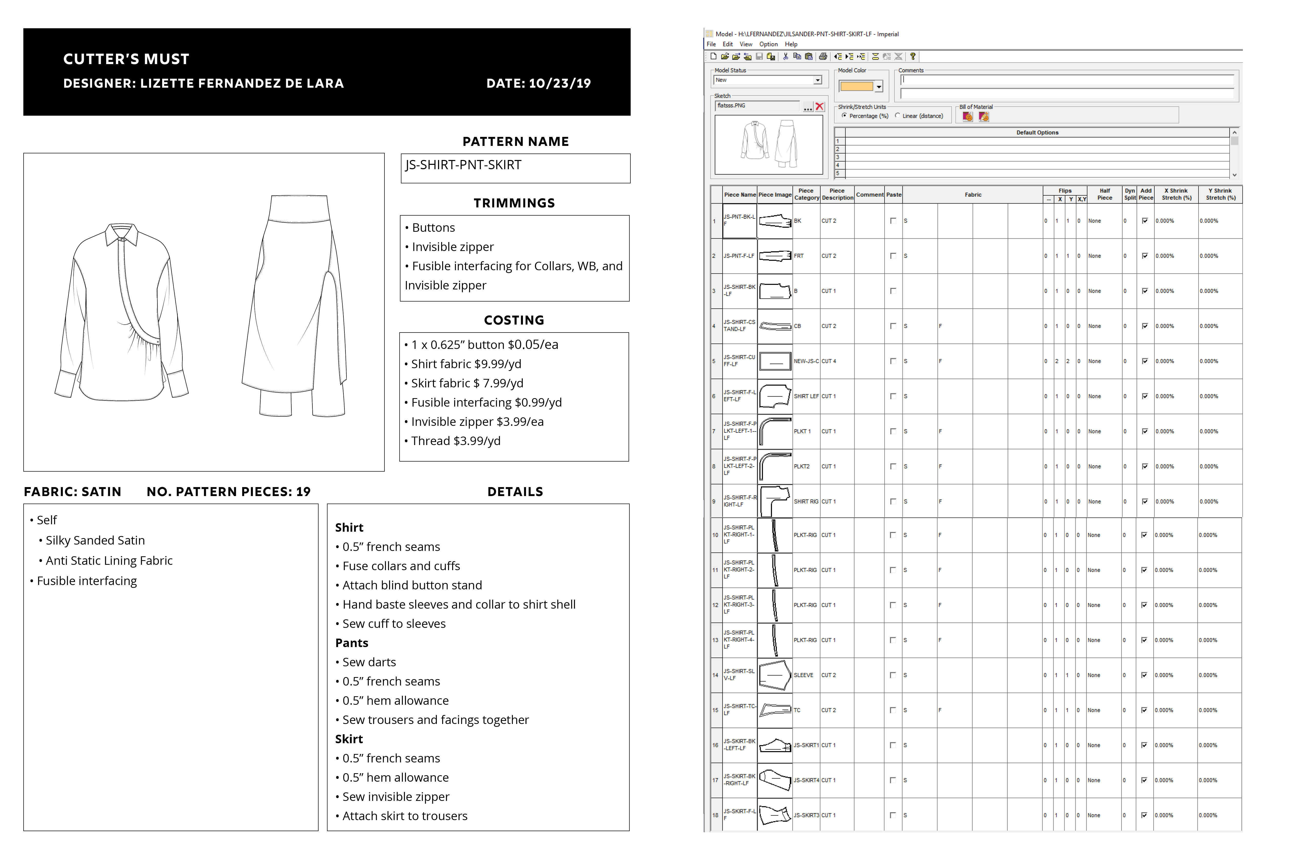This screenshot has height=846, width=1308.
Task: Select Linear (distance) radio button
Action: pyautogui.click(x=897, y=115)
